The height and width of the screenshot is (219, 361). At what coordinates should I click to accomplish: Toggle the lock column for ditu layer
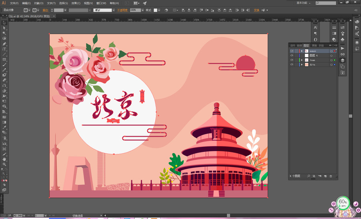click(296, 65)
